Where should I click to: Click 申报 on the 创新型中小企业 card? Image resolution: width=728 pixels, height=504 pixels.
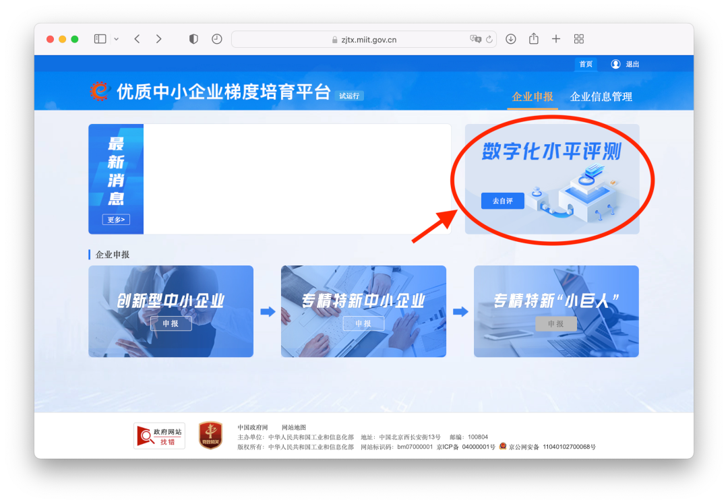171,323
